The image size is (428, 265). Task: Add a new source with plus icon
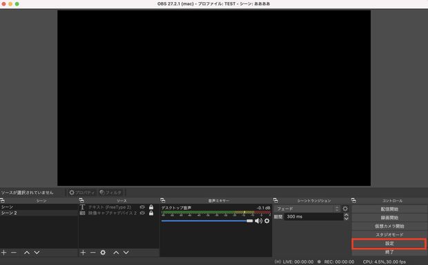point(83,253)
